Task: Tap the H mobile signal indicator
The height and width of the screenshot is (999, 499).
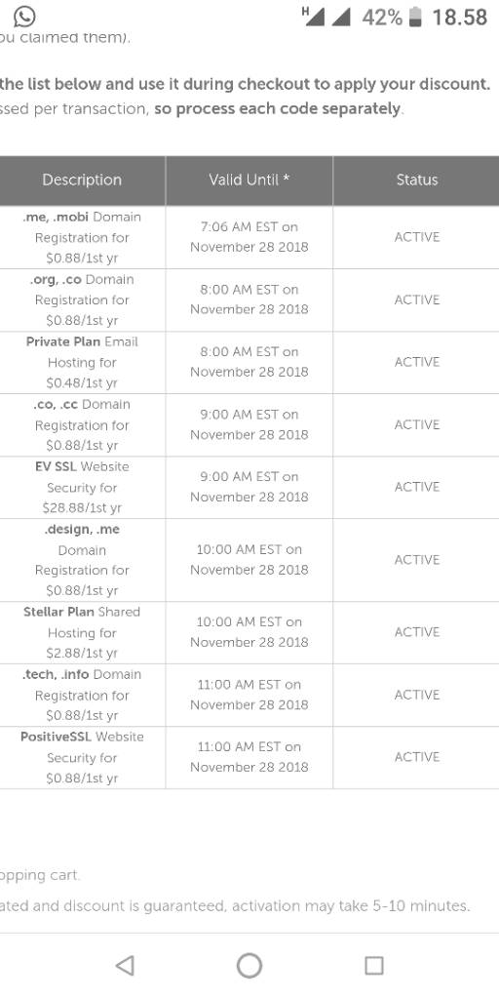Action: (x=313, y=17)
